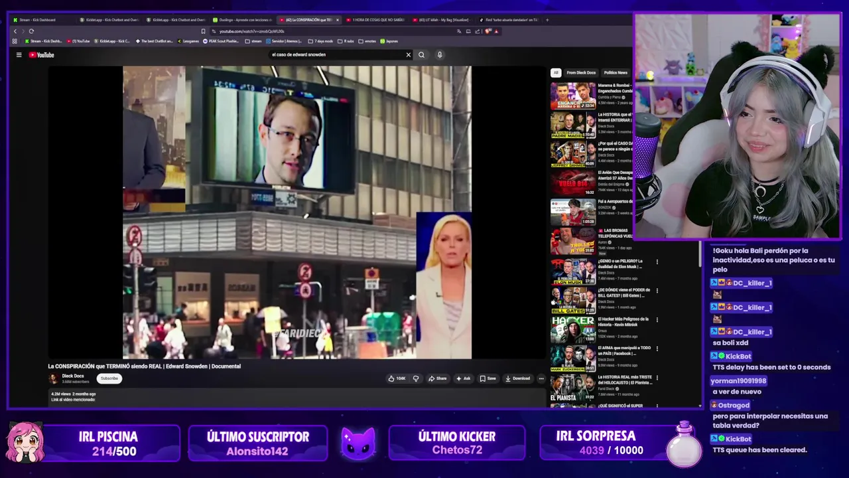This screenshot has height=478, width=849.
Task: Open the HACKER Kevin Mitnick thumbnail
Action: pos(572,329)
